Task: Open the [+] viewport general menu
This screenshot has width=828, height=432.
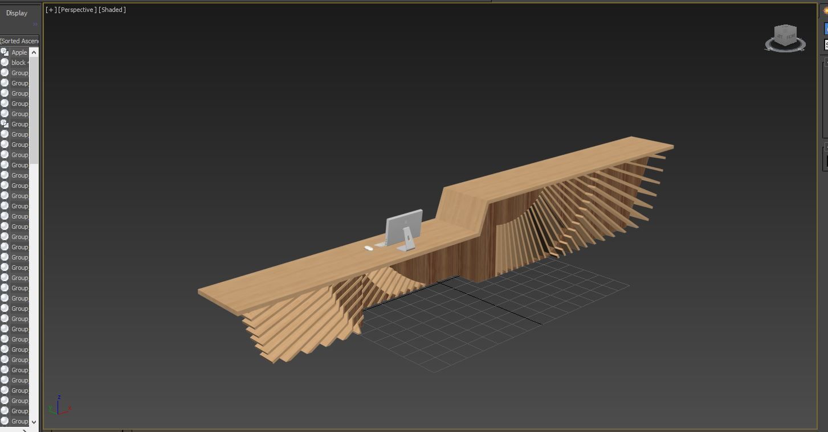Action: click(51, 10)
